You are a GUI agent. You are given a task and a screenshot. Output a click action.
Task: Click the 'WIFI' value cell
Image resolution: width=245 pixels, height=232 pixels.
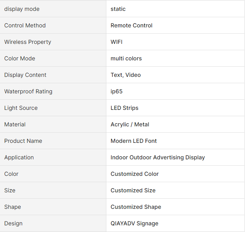(117, 42)
